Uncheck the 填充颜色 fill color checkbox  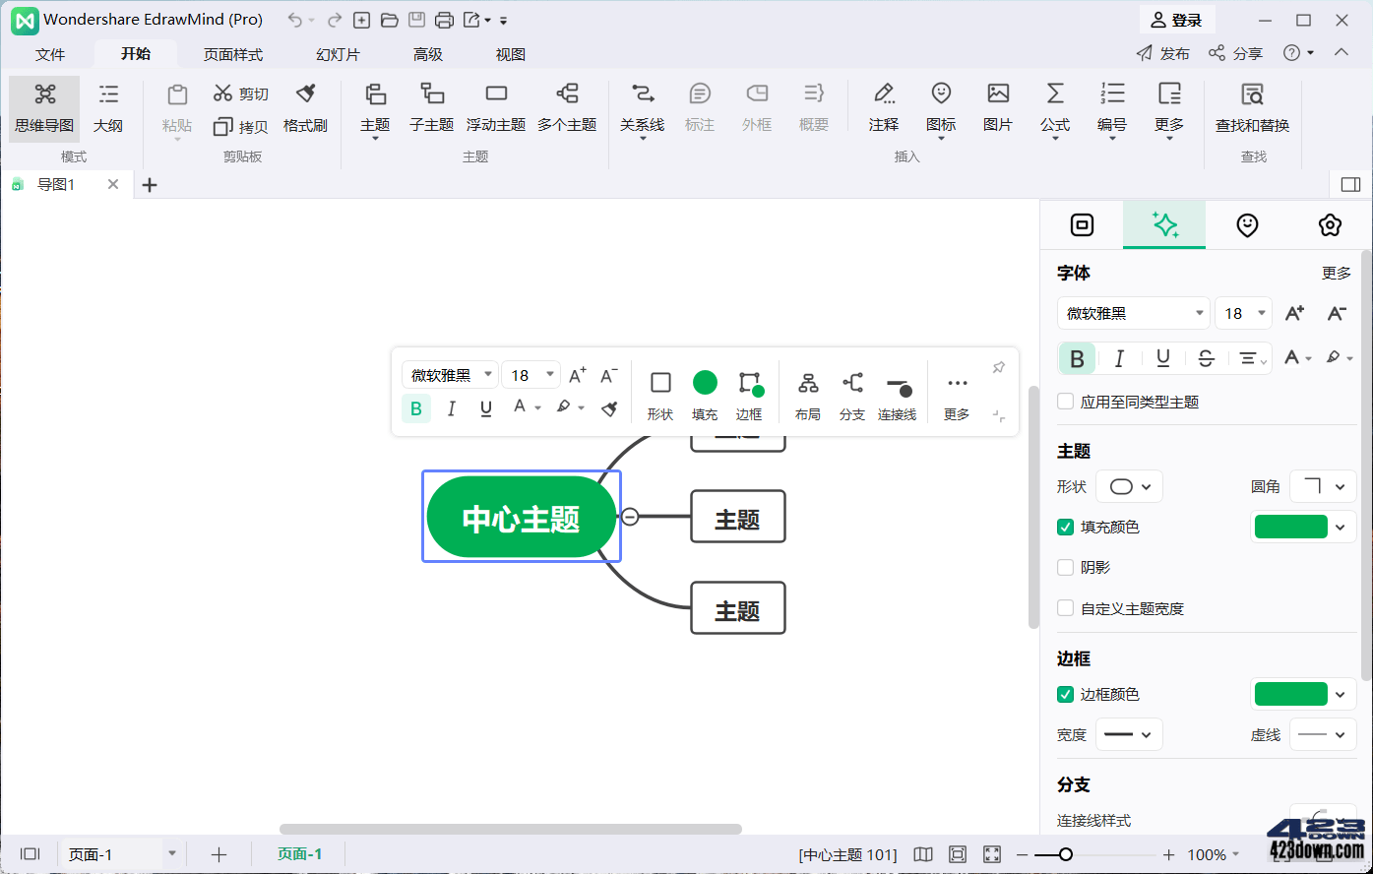1065,527
